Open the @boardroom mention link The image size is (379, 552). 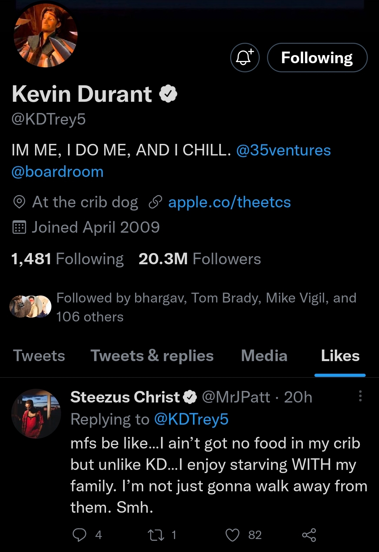(58, 172)
